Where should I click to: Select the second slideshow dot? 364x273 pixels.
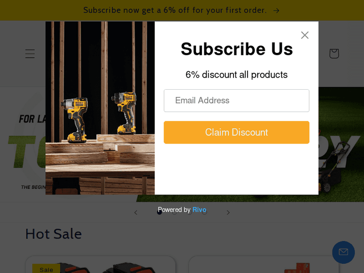175,212
